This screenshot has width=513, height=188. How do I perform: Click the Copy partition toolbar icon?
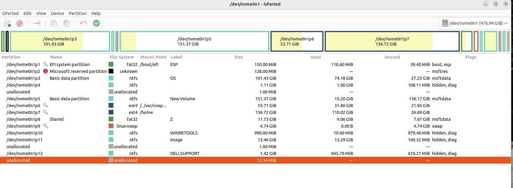pyautogui.click(x=54, y=23)
